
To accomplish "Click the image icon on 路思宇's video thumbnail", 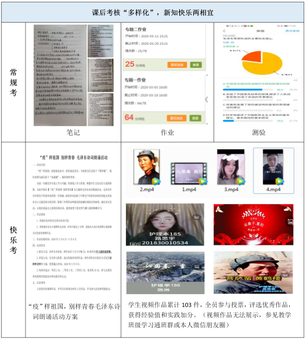I will (x=196, y=217).
